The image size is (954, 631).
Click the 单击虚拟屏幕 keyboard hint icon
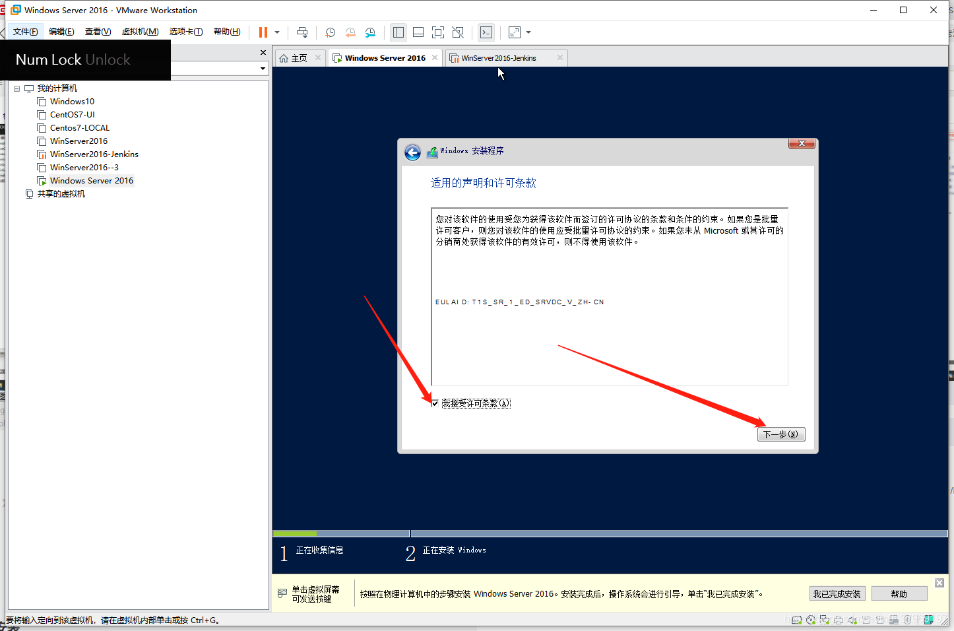coord(282,593)
